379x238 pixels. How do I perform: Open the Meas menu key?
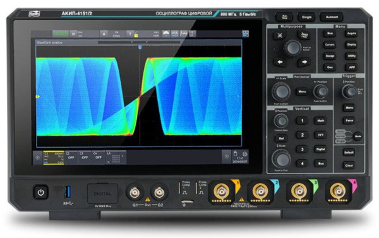click(x=330, y=33)
